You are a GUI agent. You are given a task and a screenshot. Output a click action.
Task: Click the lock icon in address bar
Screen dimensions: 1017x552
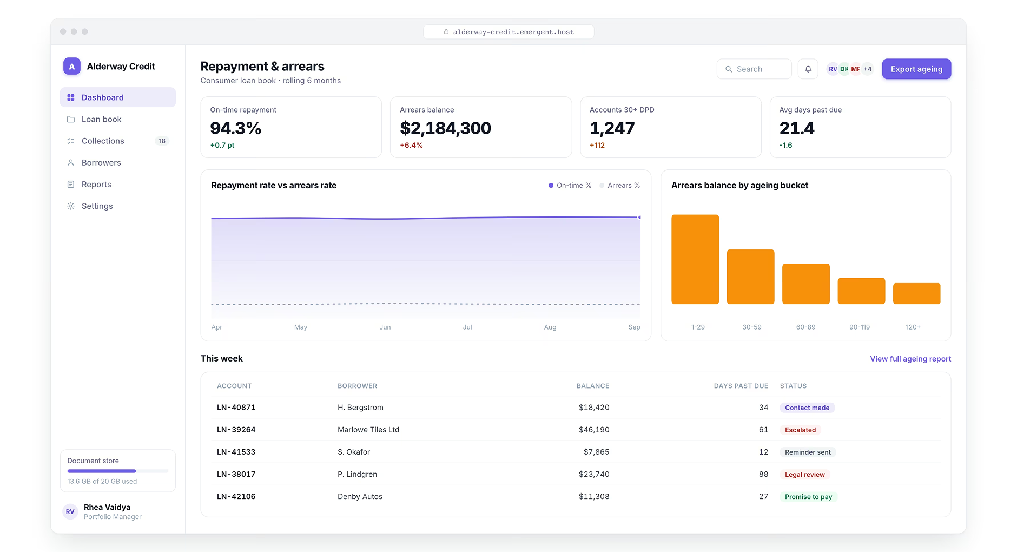[x=446, y=32]
